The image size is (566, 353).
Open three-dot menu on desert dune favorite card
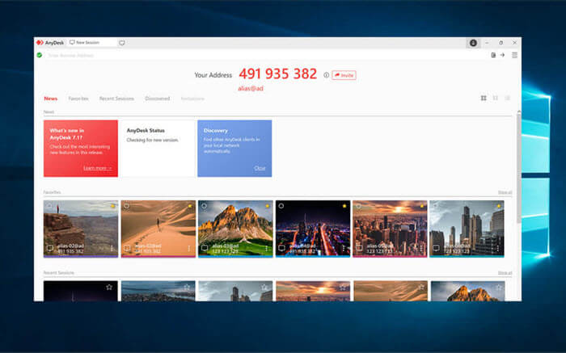tap(189, 249)
